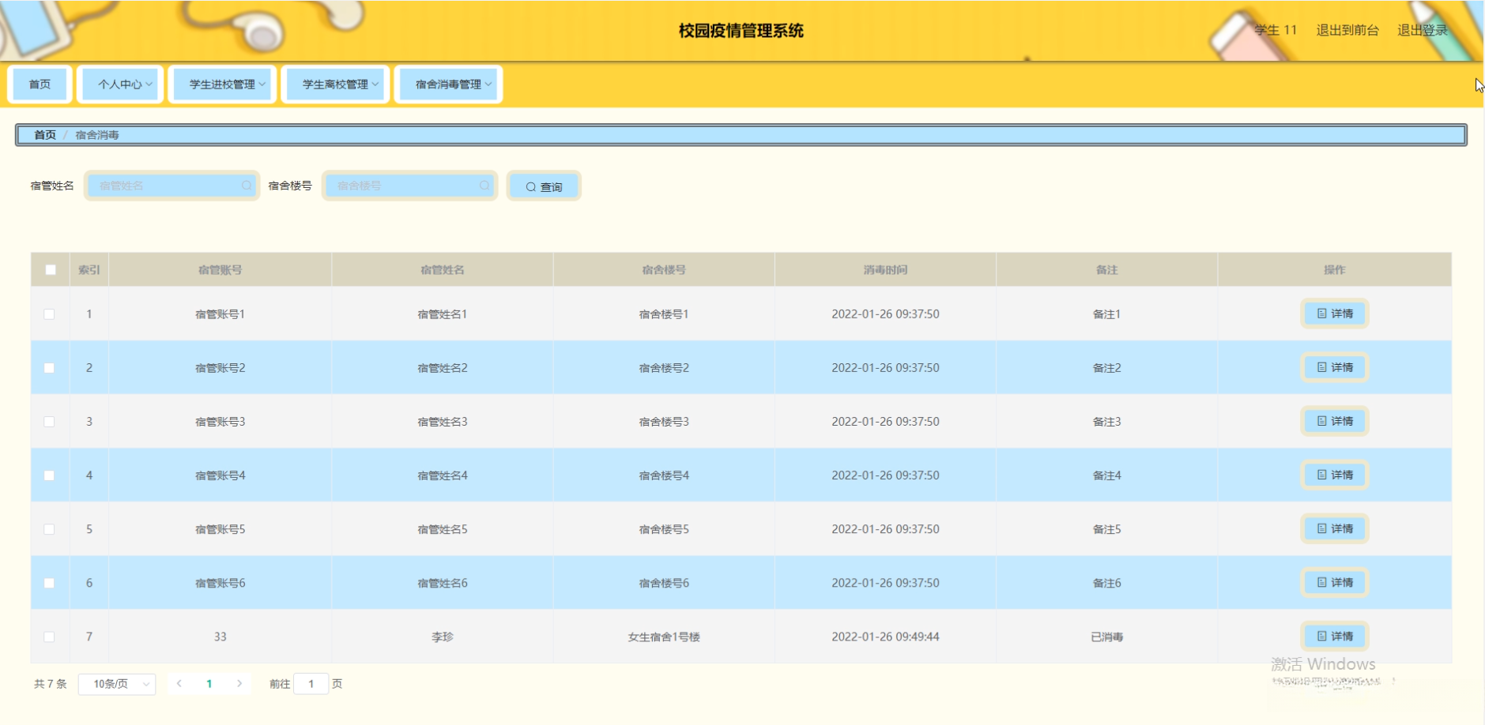Open the 10条/页 page size dropdown
Image resolution: width=1485 pixels, height=725 pixels.
[117, 684]
